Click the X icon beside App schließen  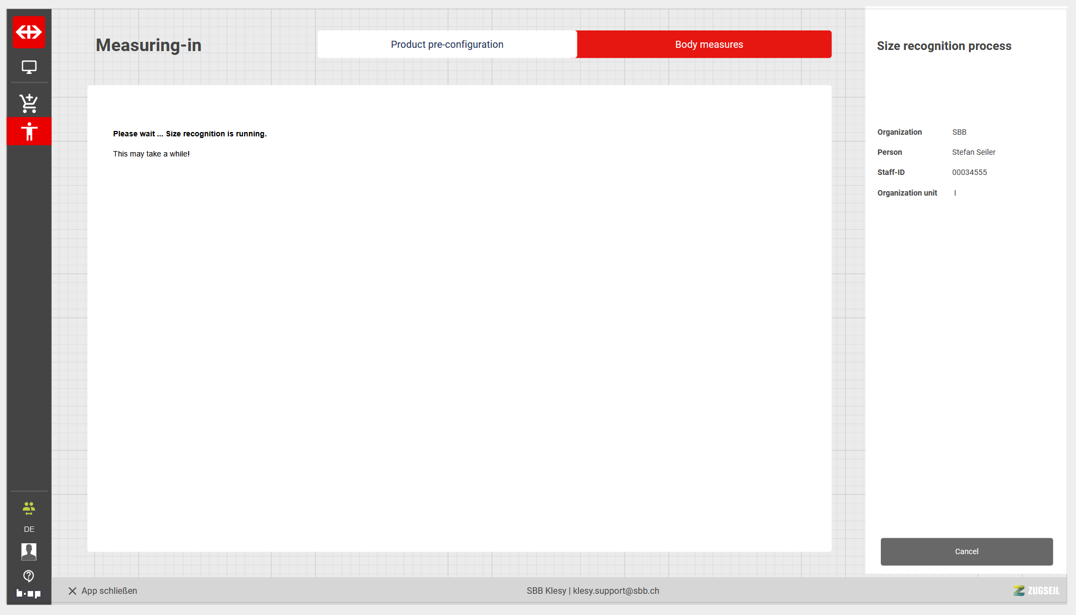click(x=72, y=591)
